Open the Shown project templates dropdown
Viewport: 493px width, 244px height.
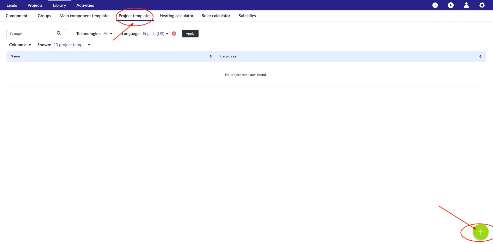(x=72, y=45)
